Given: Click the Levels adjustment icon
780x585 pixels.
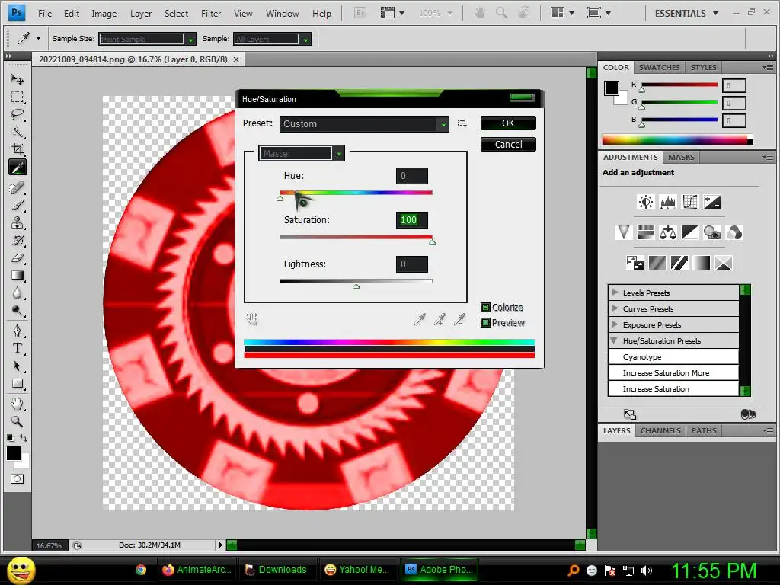Looking at the screenshot, I should coord(667,202).
